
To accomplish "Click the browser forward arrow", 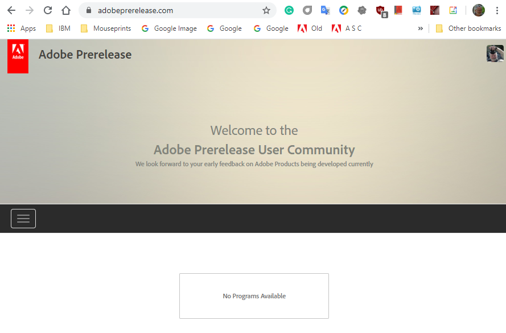I will point(30,10).
